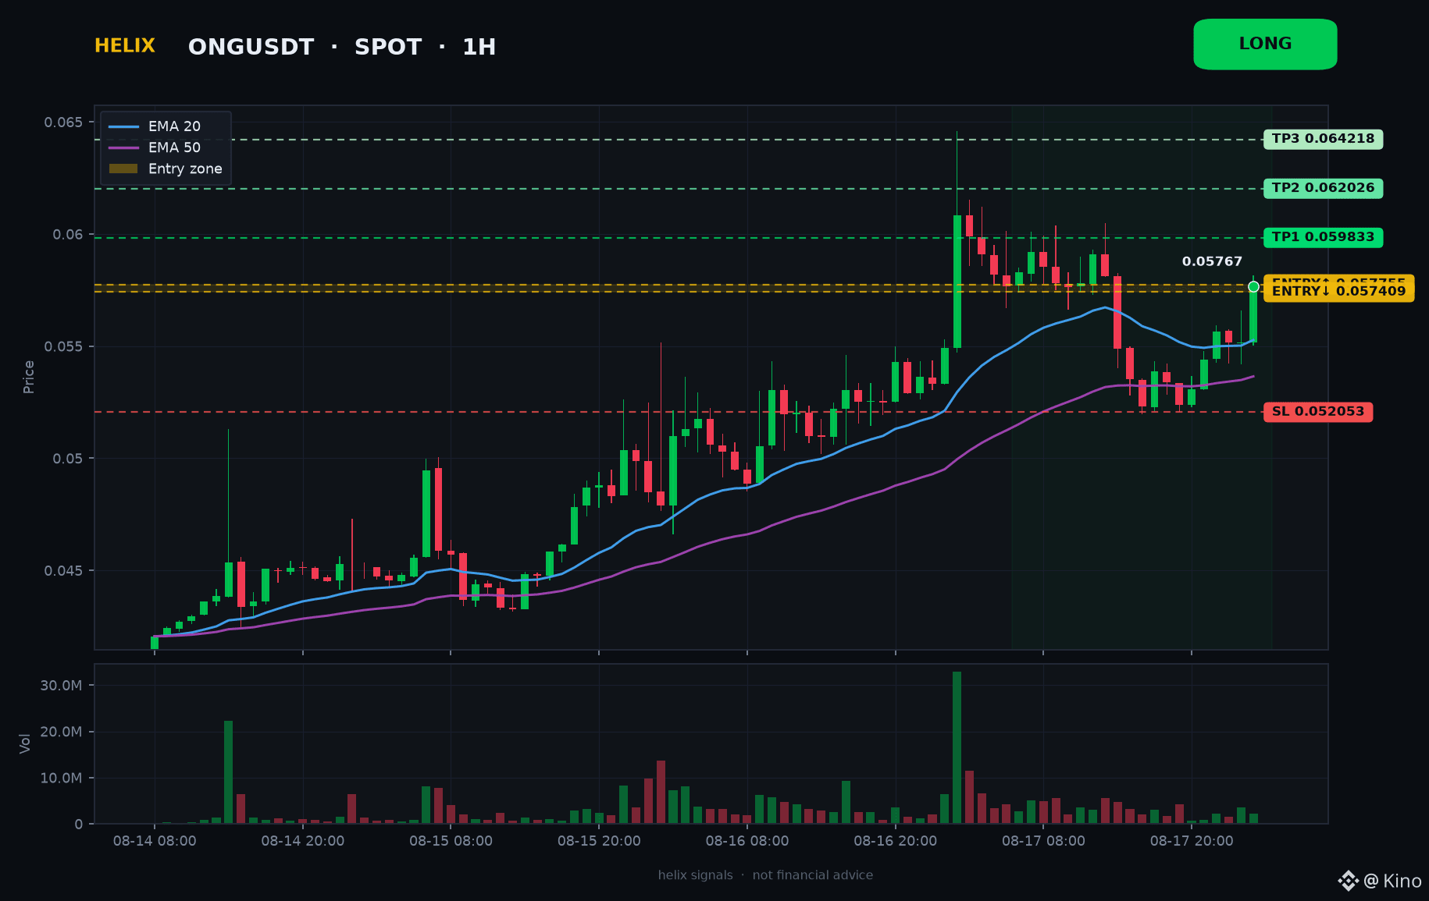Screen dimensions: 1429x901
Task: Click the 0.05 price axis label
Action: (x=68, y=459)
